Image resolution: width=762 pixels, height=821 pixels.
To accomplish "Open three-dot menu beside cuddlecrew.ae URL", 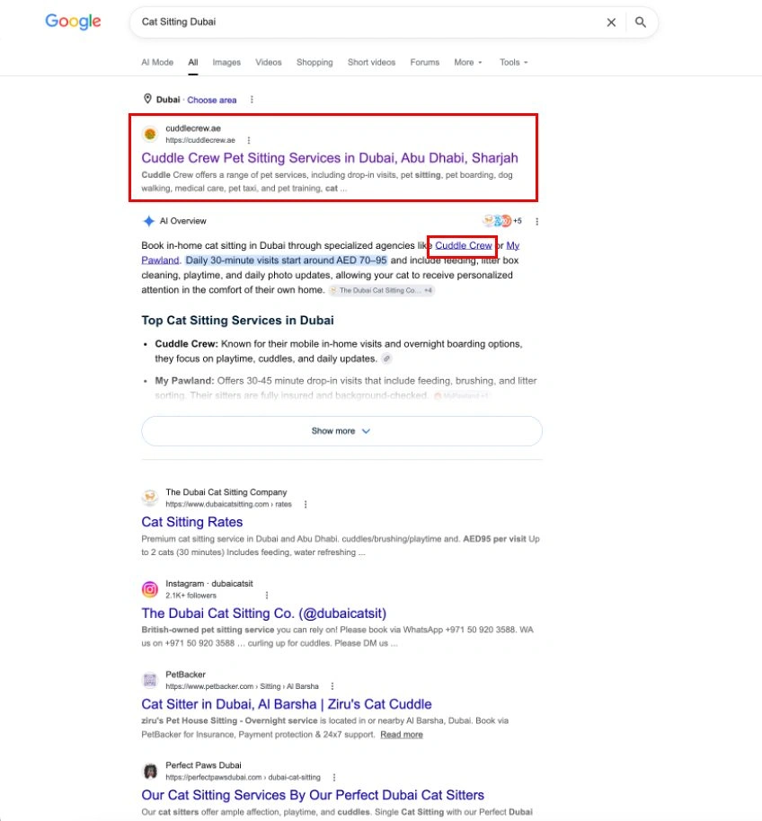I will click(x=249, y=140).
